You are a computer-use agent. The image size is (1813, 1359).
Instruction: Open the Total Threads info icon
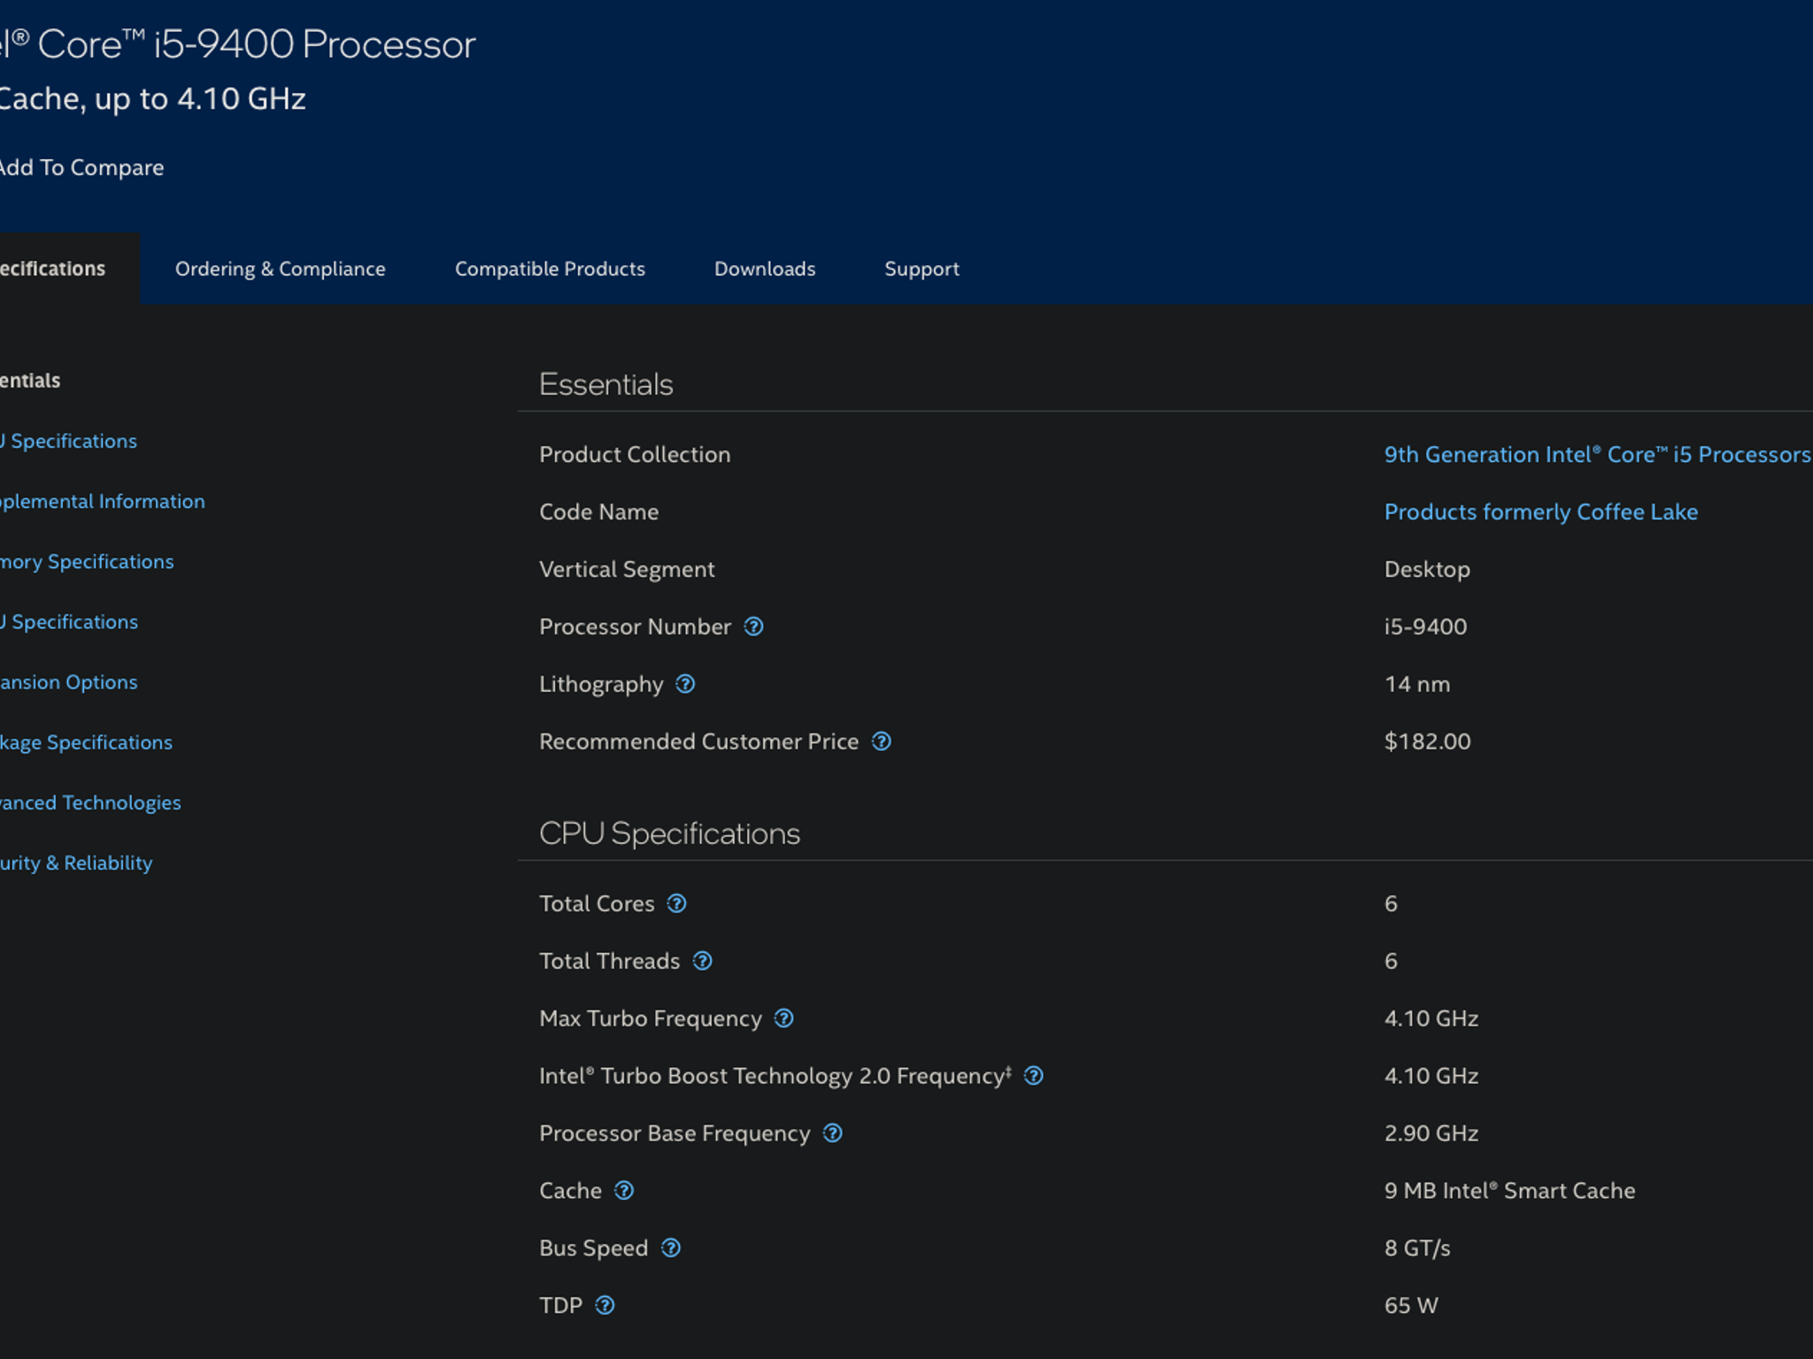tap(702, 961)
